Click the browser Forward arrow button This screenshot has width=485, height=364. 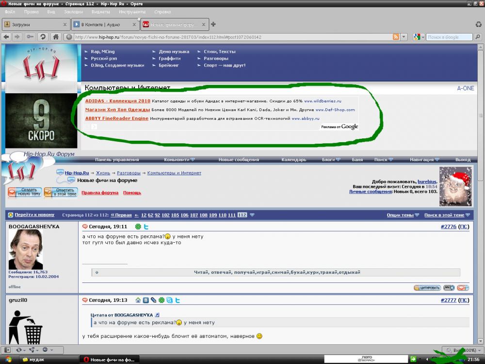(x=17, y=37)
